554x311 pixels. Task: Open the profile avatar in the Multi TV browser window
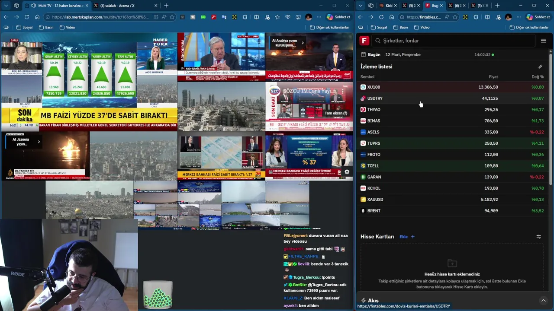tap(308, 17)
